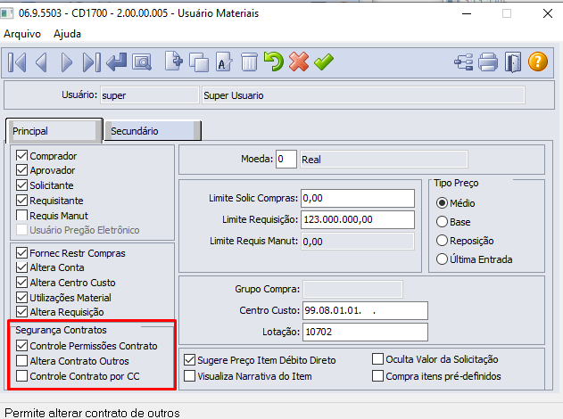Open the search/zoom record icon
The height and width of the screenshot is (419, 563).
142,62
